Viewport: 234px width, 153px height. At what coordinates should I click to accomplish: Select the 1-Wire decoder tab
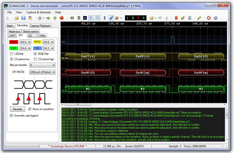pyautogui.click(x=42, y=36)
